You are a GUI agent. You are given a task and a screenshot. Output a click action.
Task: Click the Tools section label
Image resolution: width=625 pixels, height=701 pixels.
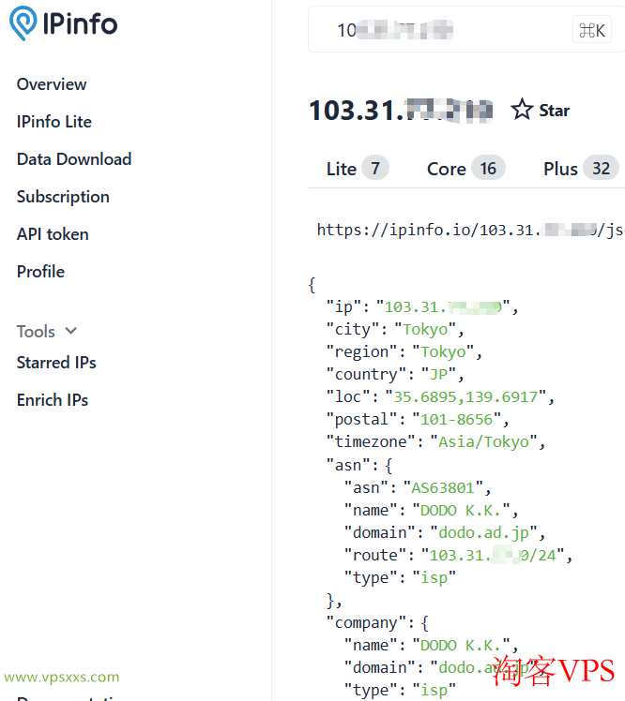click(36, 331)
